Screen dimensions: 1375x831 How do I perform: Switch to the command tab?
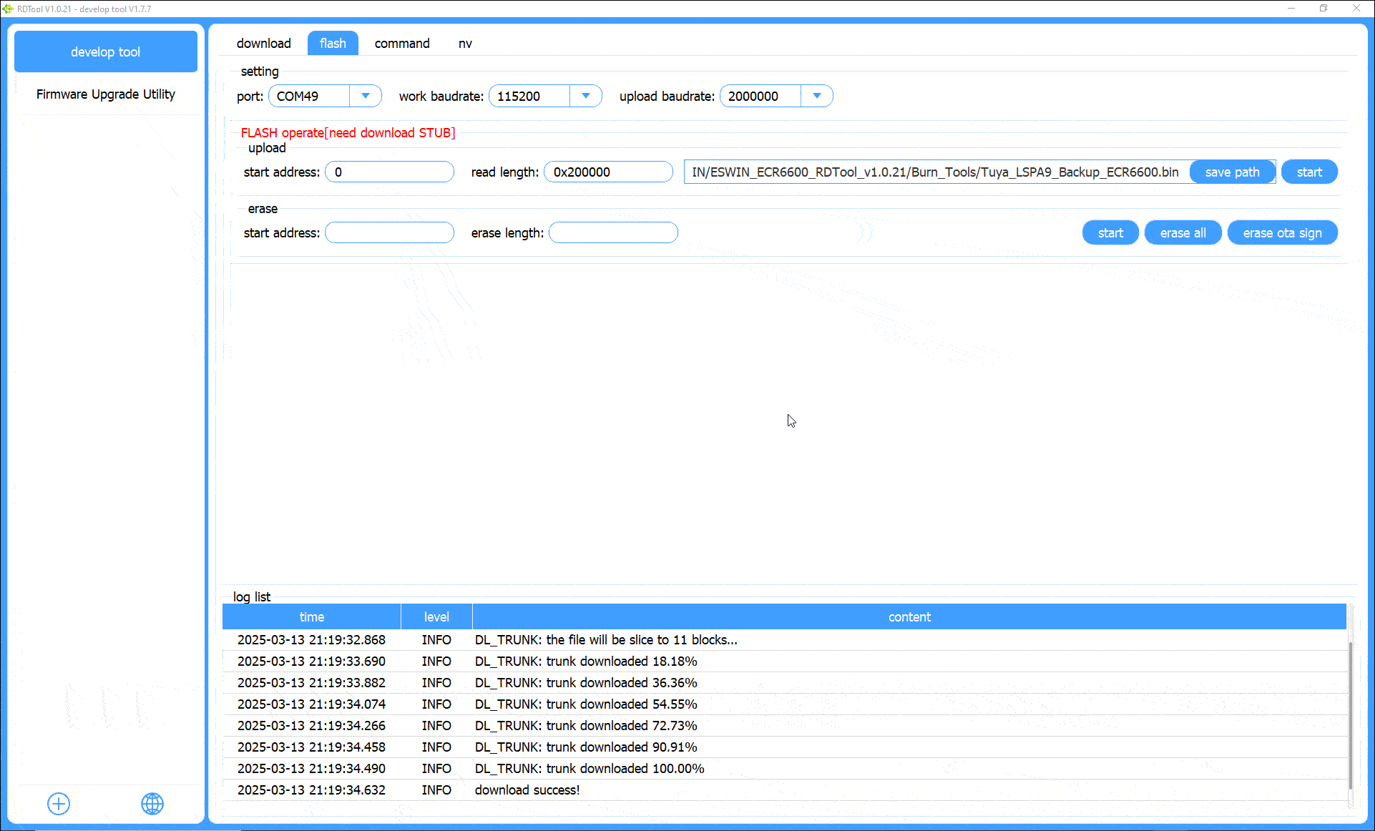pos(402,44)
